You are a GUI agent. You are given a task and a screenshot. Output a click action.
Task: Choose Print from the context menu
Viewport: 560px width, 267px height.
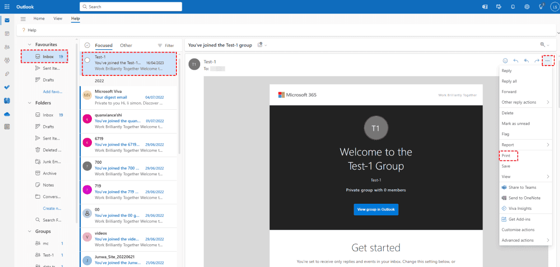(x=506, y=155)
